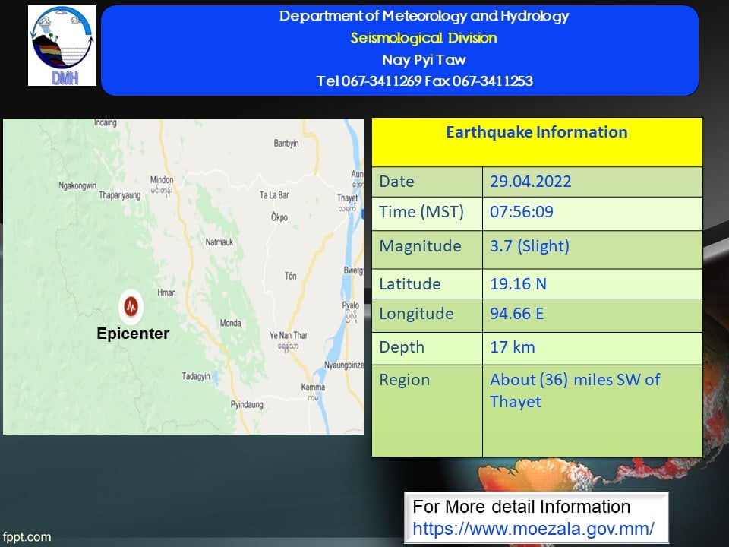729x547 pixels.
Task: Click the fppt.com watermark text
Action: tap(27, 537)
